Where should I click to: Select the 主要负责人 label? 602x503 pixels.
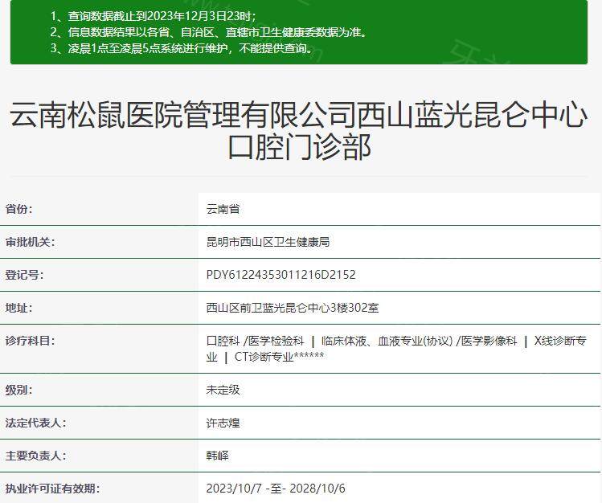tap(35, 456)
